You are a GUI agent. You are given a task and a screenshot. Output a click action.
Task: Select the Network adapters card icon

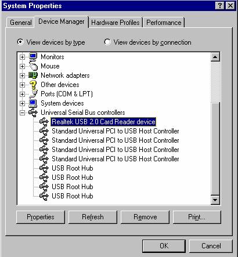pos(33,75)
